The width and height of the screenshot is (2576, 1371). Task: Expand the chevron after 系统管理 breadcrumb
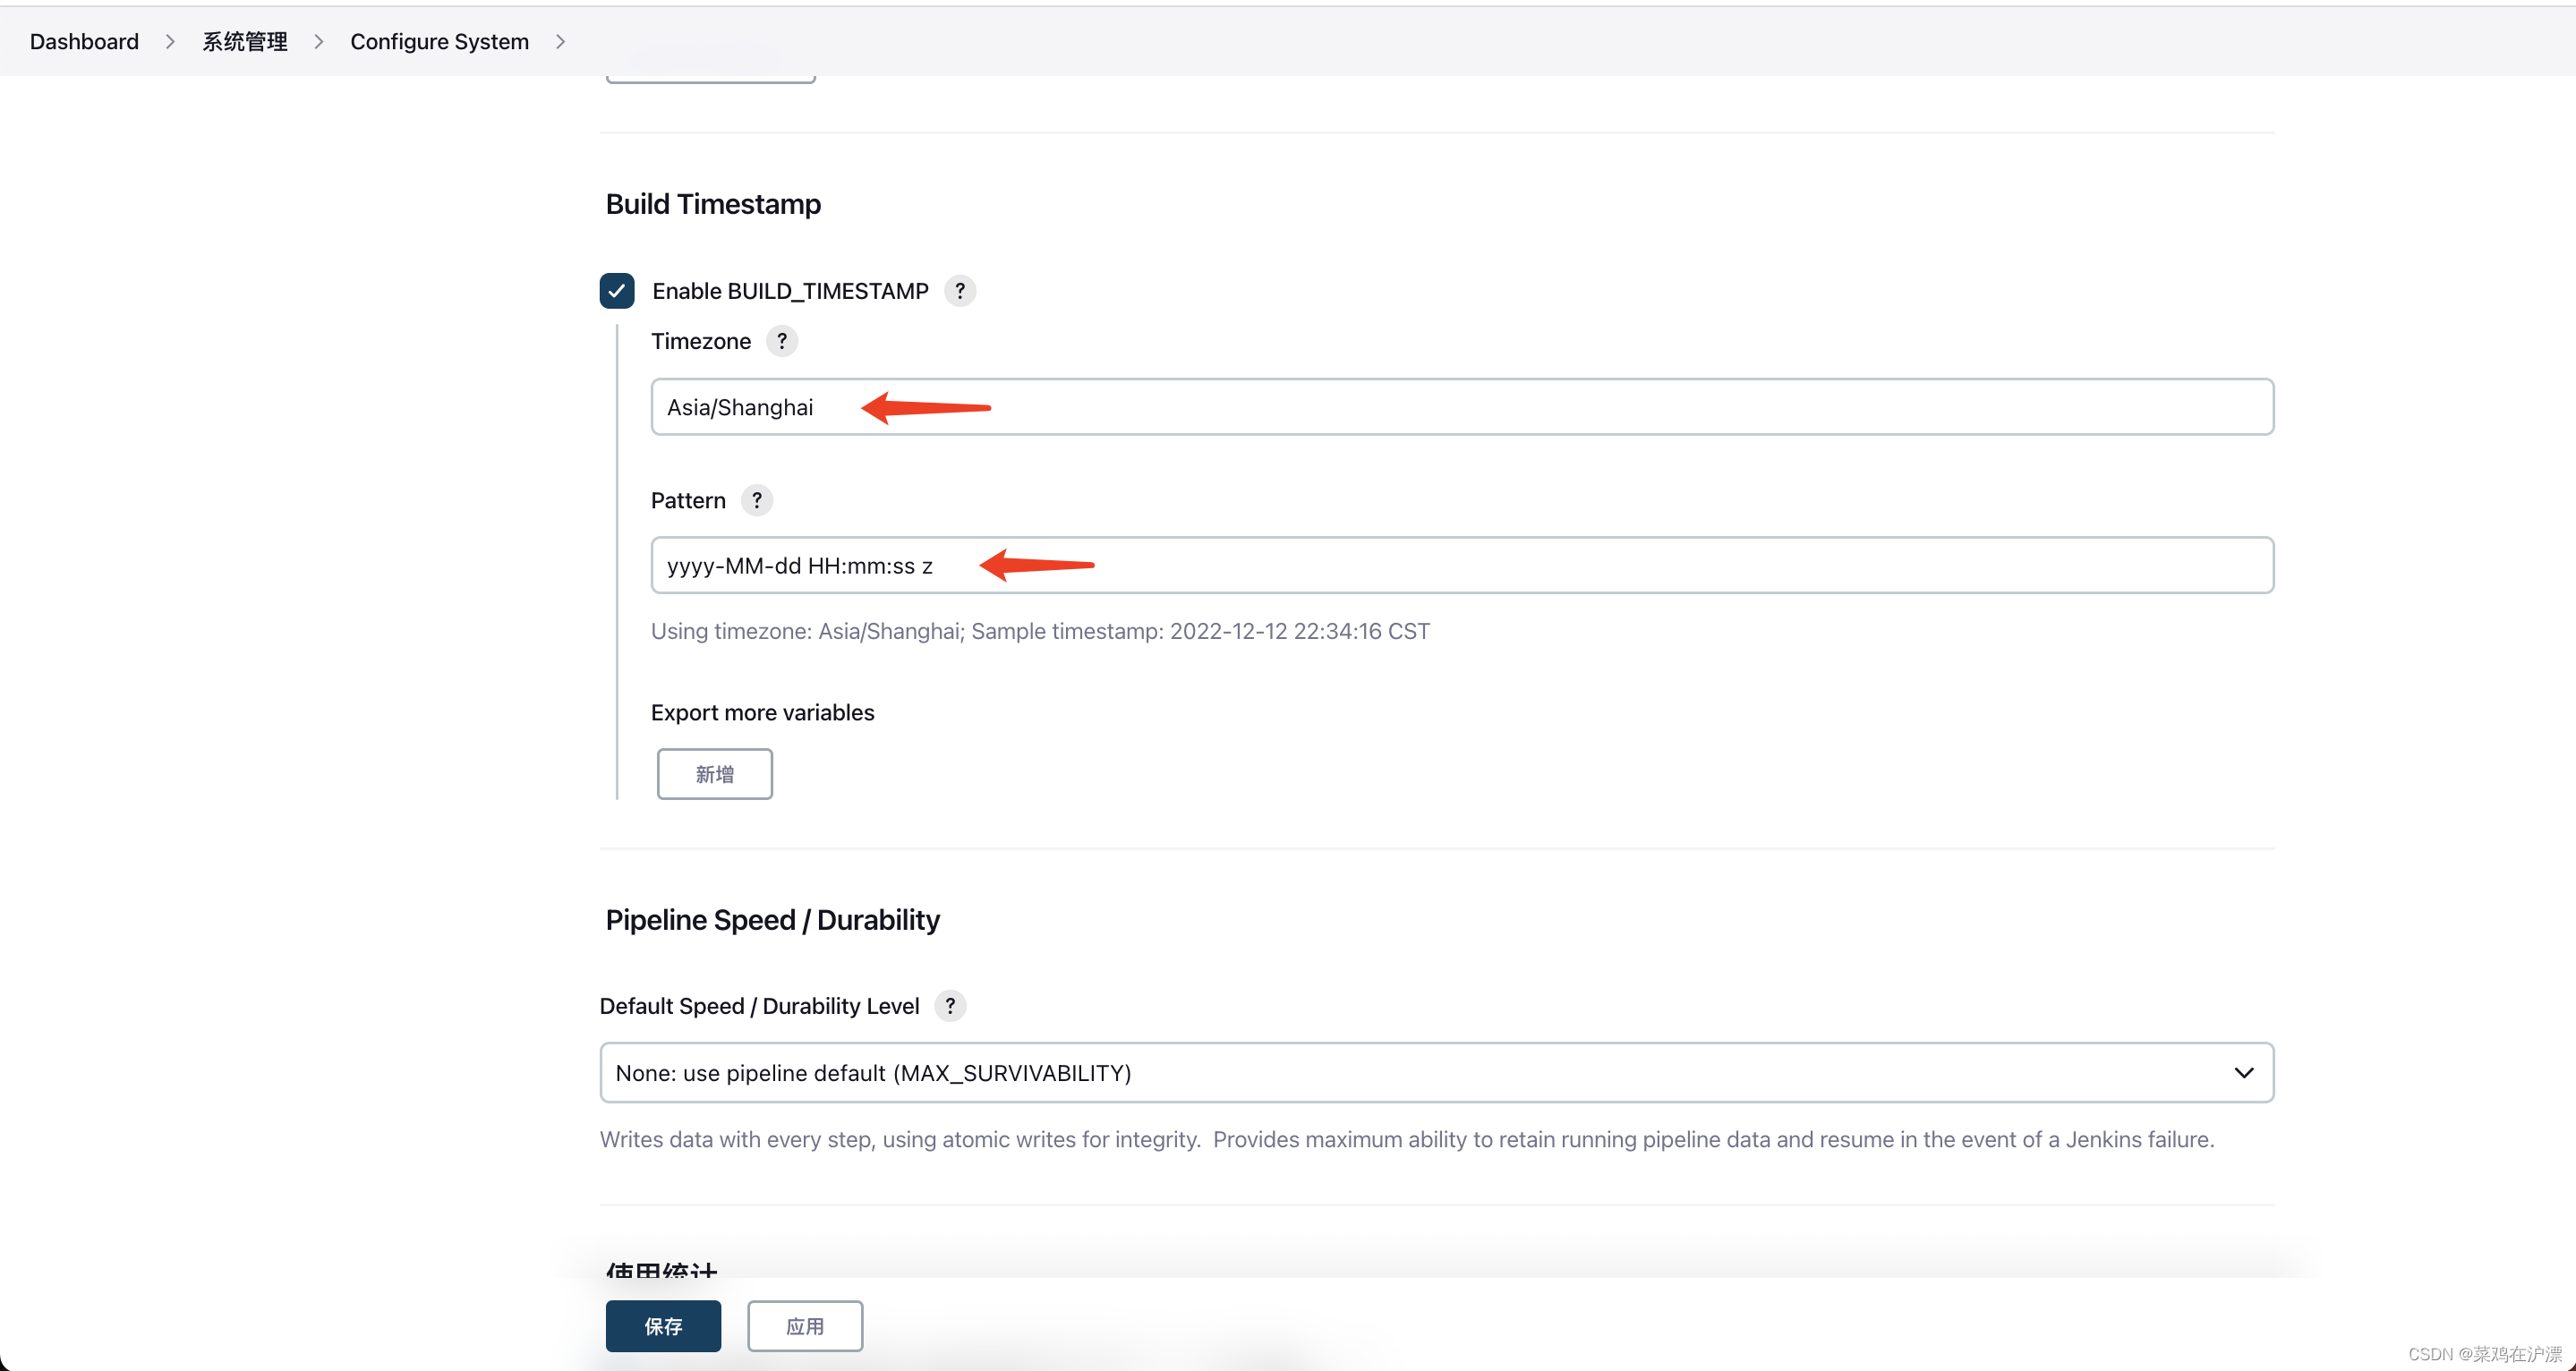point(319,41)
